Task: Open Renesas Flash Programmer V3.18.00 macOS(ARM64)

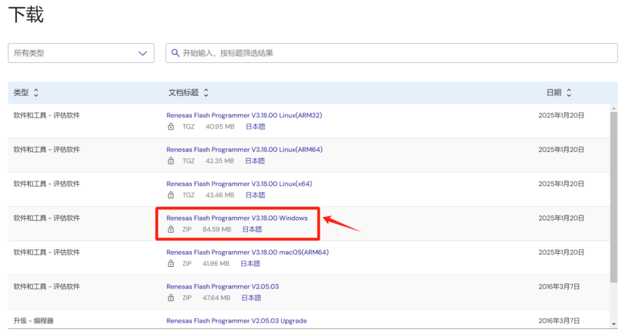Action: pos(248,252)
